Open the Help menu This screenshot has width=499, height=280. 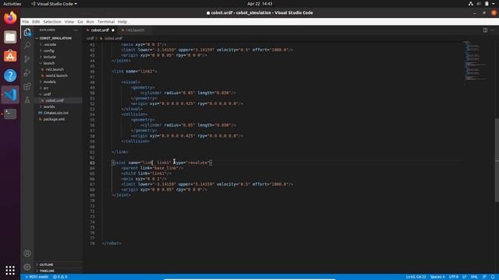pos(122,22)
